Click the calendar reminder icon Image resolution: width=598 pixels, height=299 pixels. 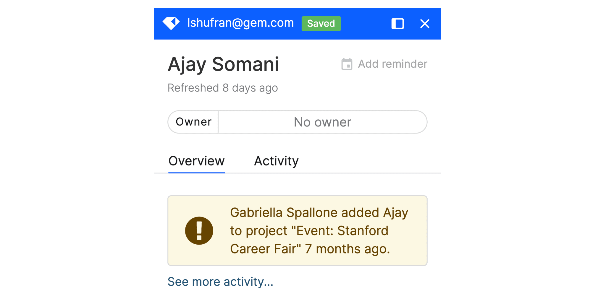pos(347,64)
